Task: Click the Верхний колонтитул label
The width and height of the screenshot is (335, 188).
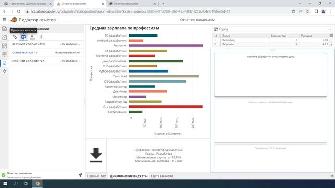Action: click(28, 44)
